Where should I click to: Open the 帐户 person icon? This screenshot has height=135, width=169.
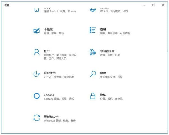point(37,52)
